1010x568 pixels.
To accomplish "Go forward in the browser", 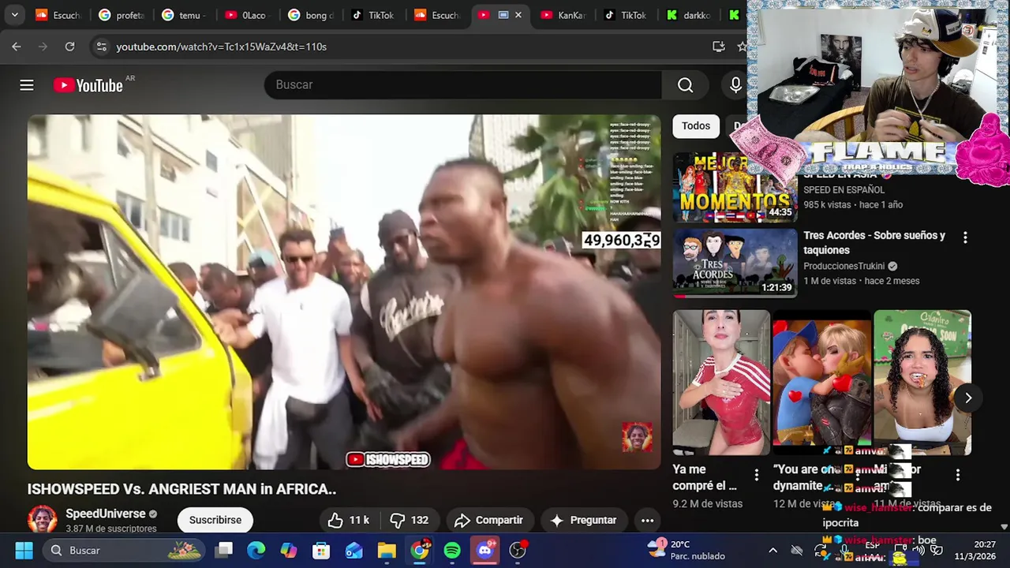I will point(43,47).
